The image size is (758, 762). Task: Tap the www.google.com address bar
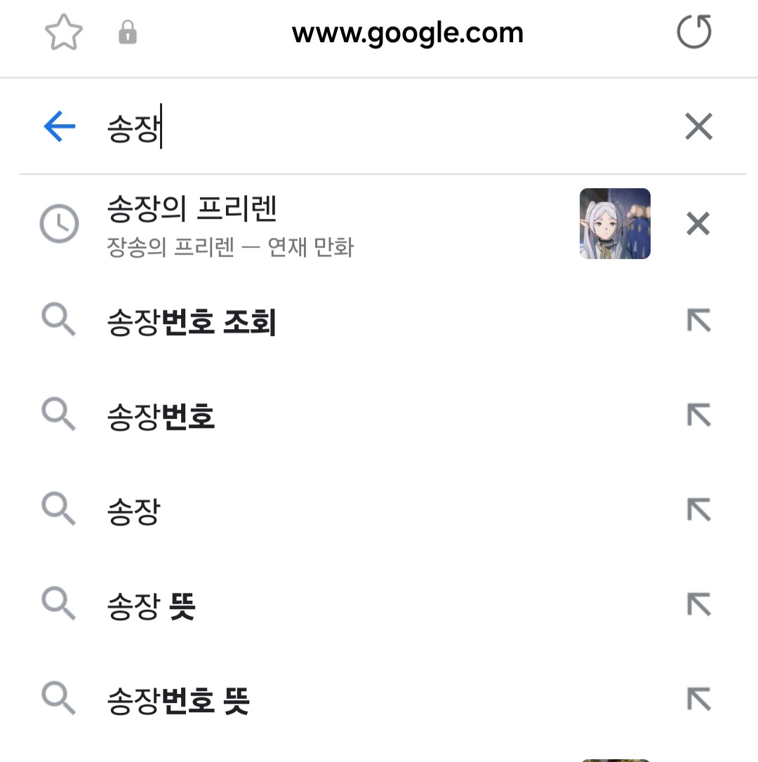[408, 33]
